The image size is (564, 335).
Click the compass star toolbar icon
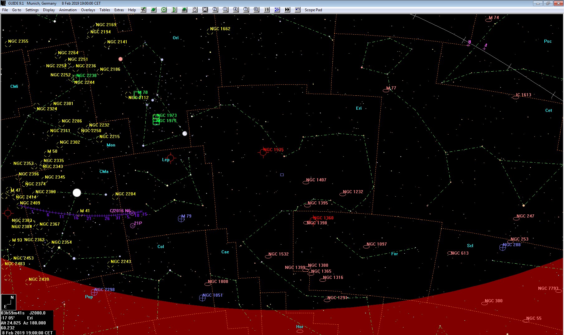[143, 10]
